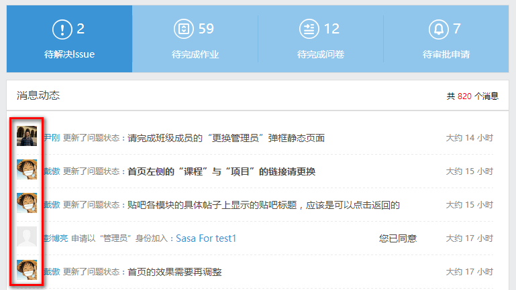
Task: Click the number 12 pending questionnaire count
Action: pyautogui.click(x=331, y=29)
